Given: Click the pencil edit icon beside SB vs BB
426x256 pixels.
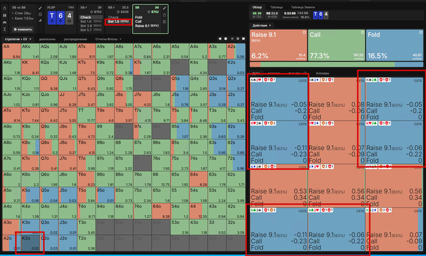Looking at the screenshot, I should pyautogui.click(x=40, y=8).
